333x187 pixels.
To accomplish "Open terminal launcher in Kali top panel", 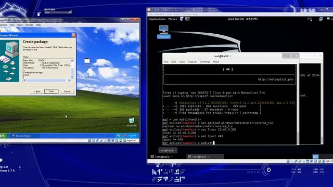I will pyautogui.click(x=187, y=19).
